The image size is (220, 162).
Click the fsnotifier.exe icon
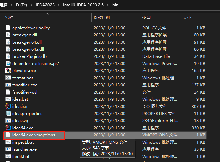point(8,85)
